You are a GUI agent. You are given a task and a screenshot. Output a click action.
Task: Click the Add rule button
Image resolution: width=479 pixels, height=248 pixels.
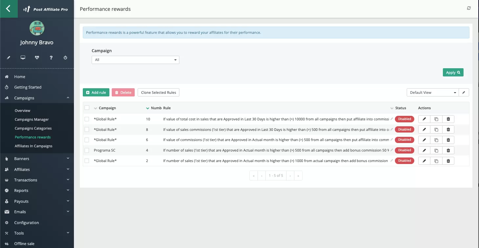96,92
